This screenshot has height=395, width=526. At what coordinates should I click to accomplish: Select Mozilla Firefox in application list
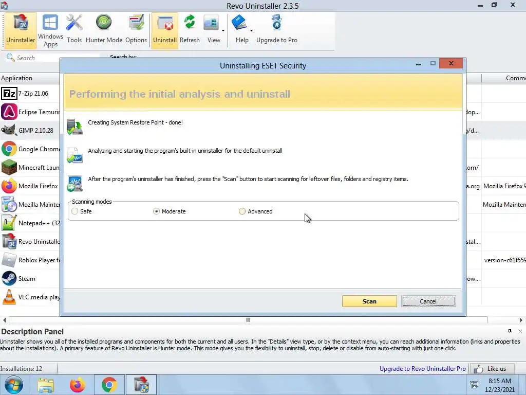click(x=30, y=186)
